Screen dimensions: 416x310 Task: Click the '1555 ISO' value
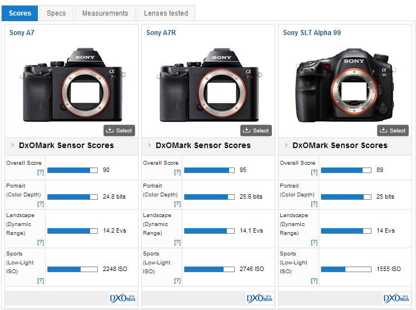[389, 269]
